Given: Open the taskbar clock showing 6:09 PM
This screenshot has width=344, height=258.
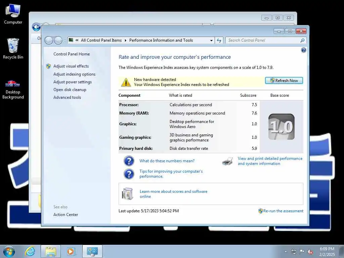Looking at the screenshot, I should (327, 252).
